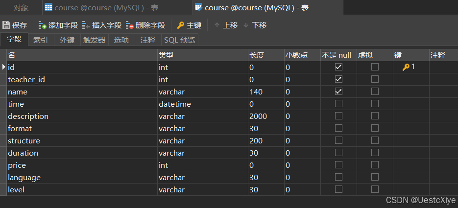This screenshot has width=458, height=208.
Task: Click the Move Down (下移) arrow icon
Action: point(246,25)
